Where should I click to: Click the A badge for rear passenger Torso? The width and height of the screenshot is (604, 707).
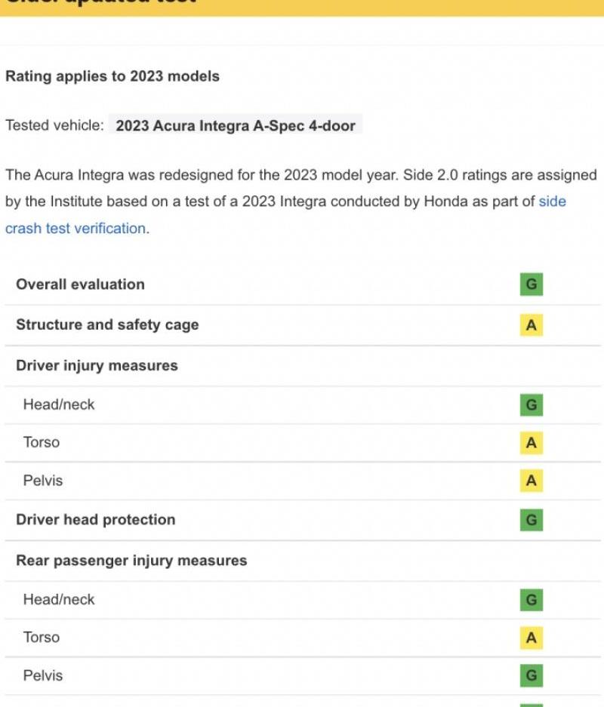(532, 638)
